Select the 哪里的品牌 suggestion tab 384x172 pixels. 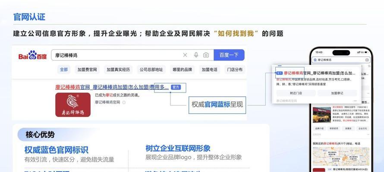(183, 70)
